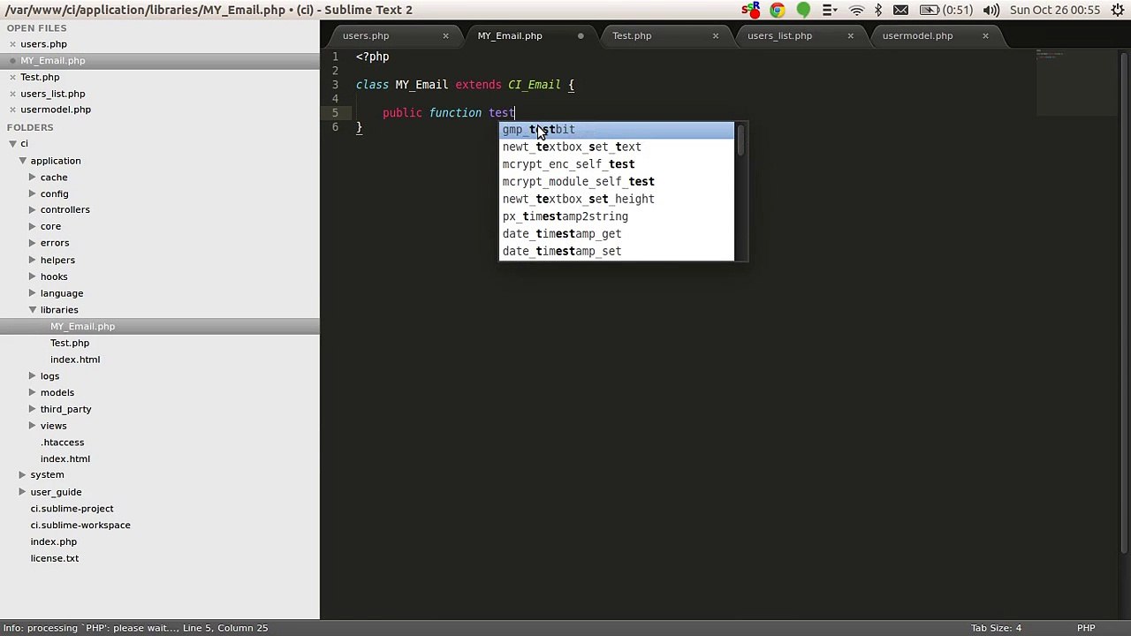Click the Bluetooth indicator icon

[878, 10]
